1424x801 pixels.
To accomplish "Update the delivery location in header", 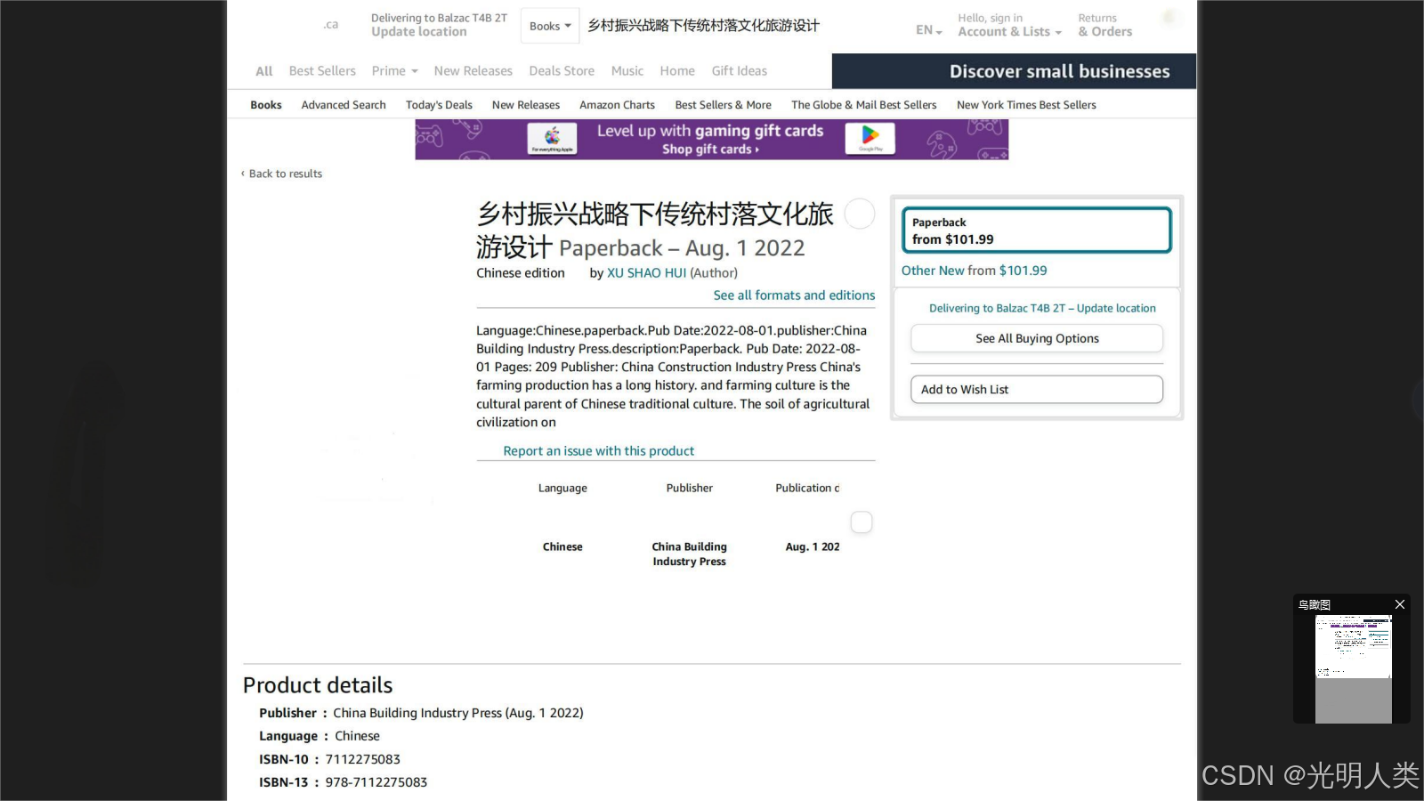I will click(x=439, y=25).
